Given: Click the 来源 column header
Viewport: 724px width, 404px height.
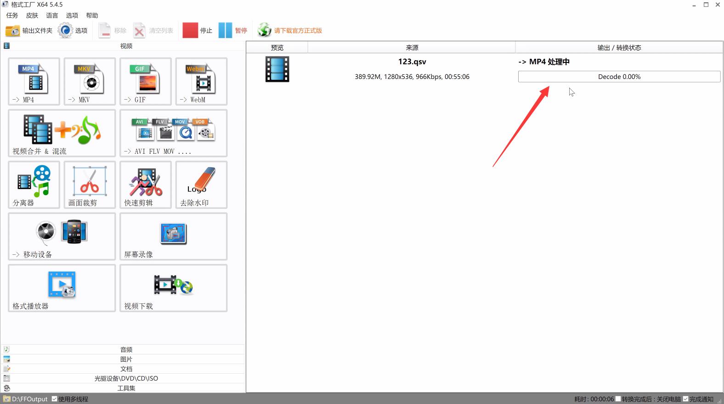Looking at the screenshot, I should [412, 47].
